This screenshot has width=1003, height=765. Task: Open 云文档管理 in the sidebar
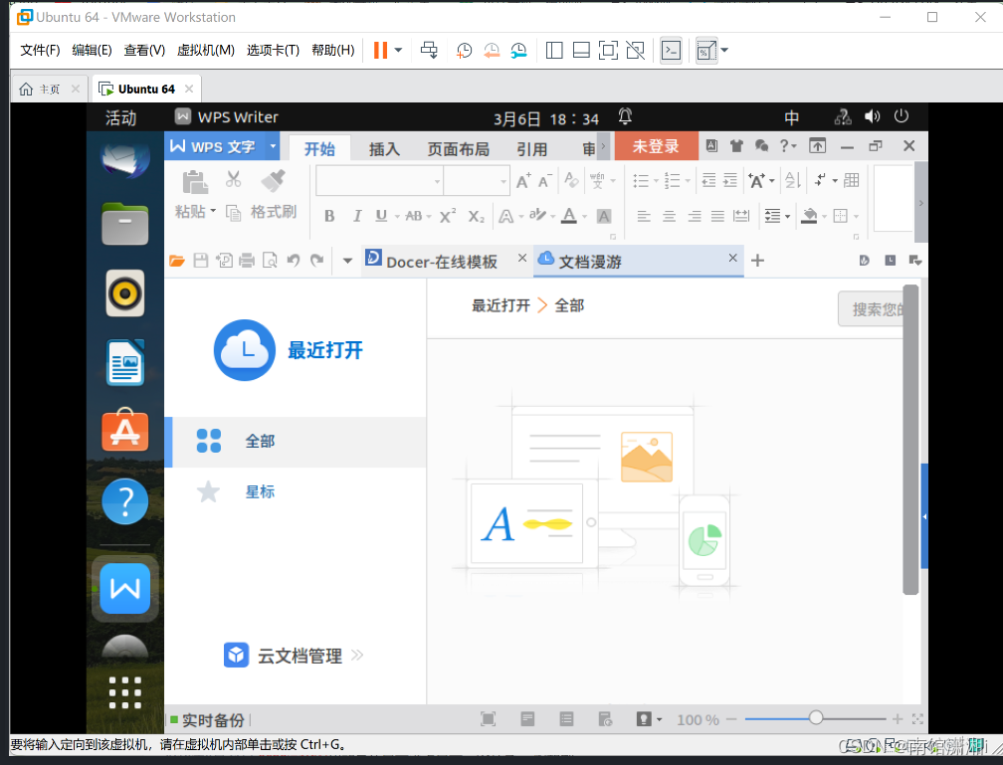click(294, 655)
